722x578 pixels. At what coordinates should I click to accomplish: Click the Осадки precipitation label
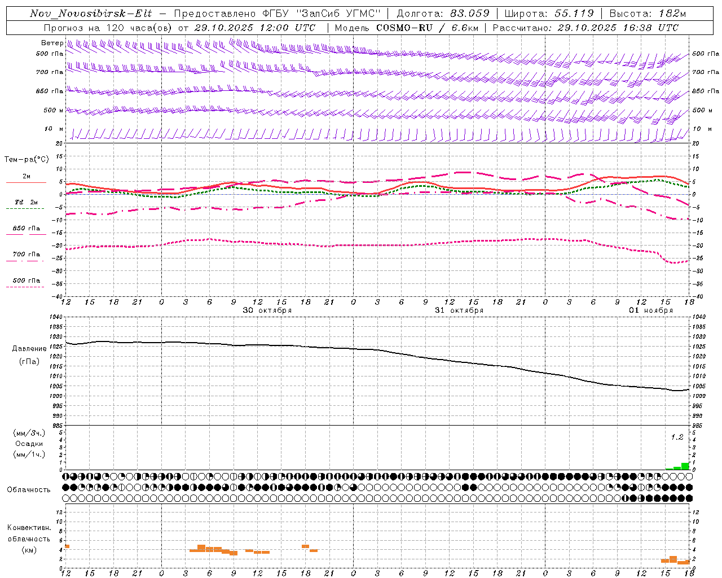(29, 444)
